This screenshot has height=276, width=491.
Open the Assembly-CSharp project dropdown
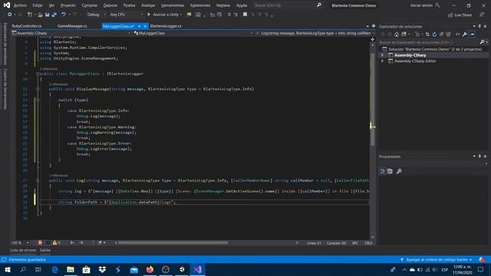[71, 33]
